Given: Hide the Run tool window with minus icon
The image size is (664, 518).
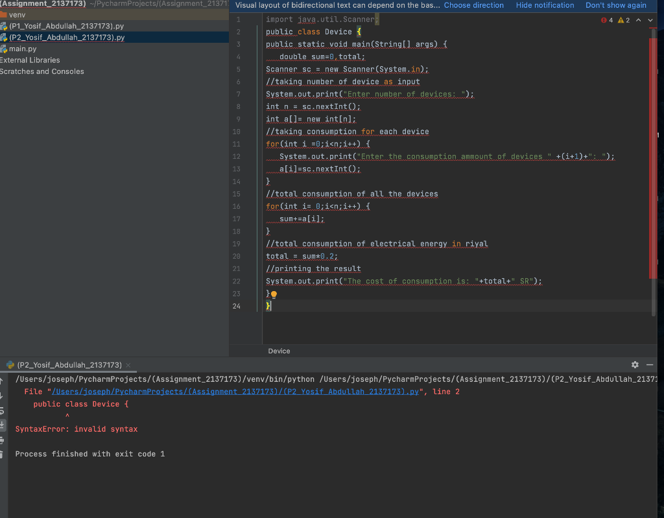Looking at the screenshot, I should [650, 365].
